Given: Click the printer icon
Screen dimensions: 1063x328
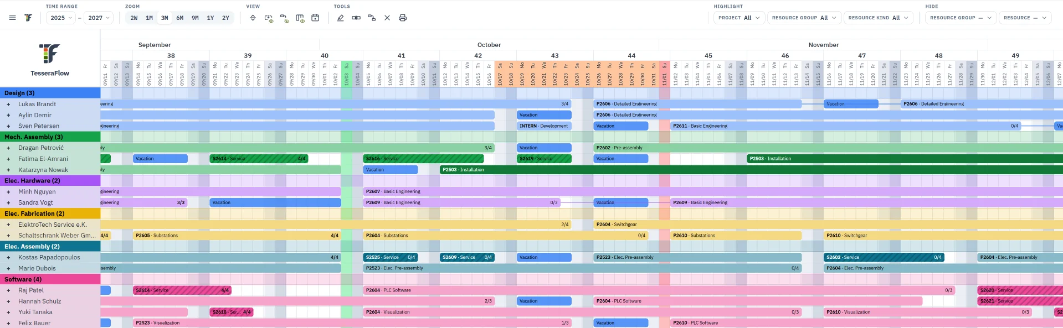Looking at the screenshot, I should (403, 18).
